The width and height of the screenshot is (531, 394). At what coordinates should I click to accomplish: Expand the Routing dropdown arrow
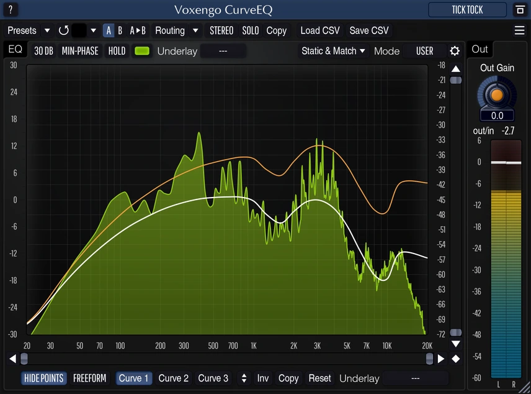coord(195,30)
